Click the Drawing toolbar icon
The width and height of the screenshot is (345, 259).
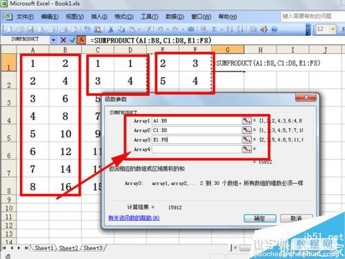pyautogui.click(x=264, y=29)
